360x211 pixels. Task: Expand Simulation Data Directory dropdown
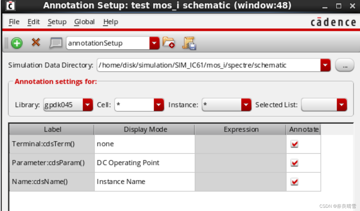click(325, 65)
